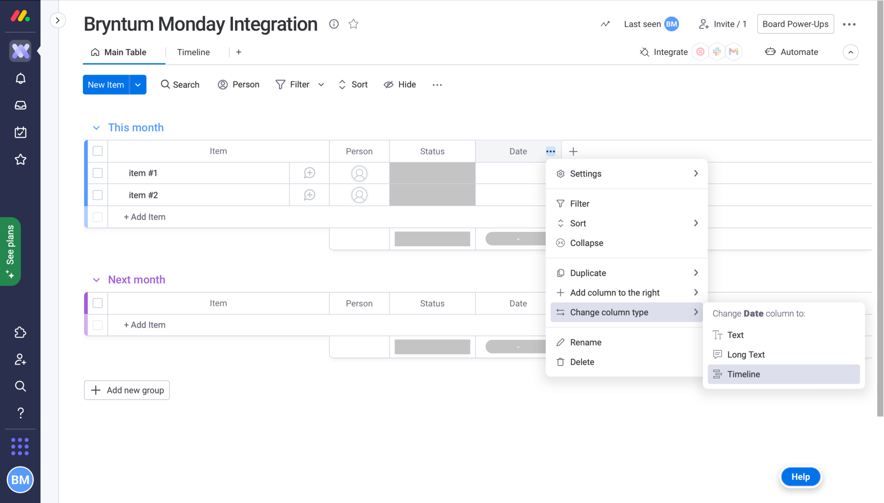Open the Date column three-dot menu
This screenshot has height=503, width=884.
[x=550, y=151]
